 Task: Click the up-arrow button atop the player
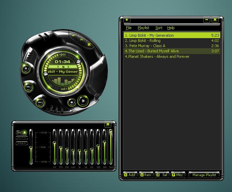point(81,40)
